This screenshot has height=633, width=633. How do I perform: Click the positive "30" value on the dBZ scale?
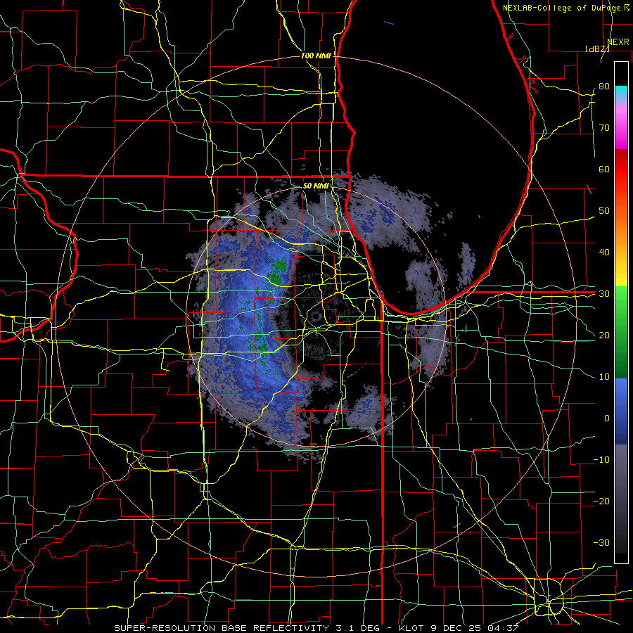(604, 294)
